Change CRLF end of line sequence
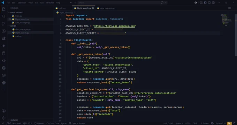This screenshot has height=125, width=237. point(195,123)
